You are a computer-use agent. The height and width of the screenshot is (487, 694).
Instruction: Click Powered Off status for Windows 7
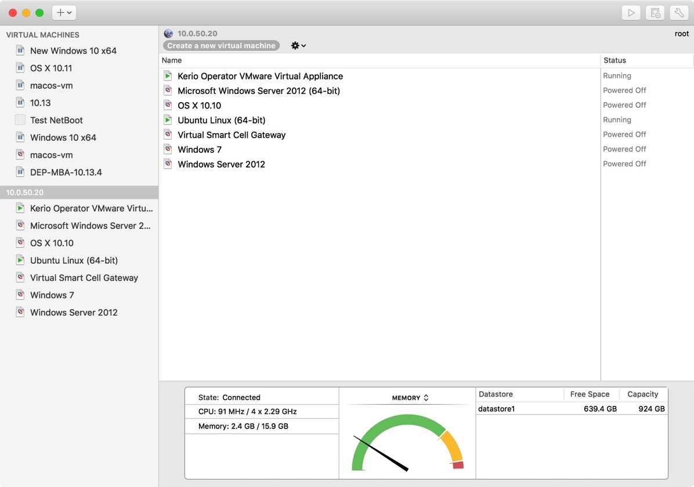(x=624, y=149)
